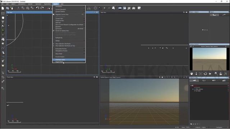The image size is (230, 129).
Task: Click the Redo arrow icon
Action: click(42, 8)
